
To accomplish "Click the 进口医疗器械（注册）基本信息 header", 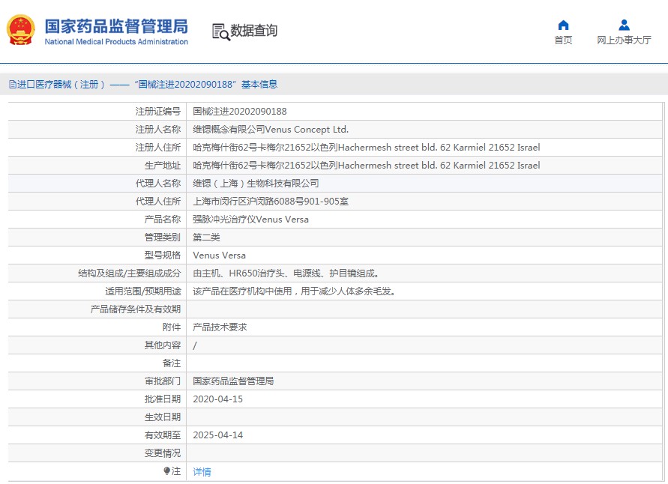I will (x=143, y=84).
